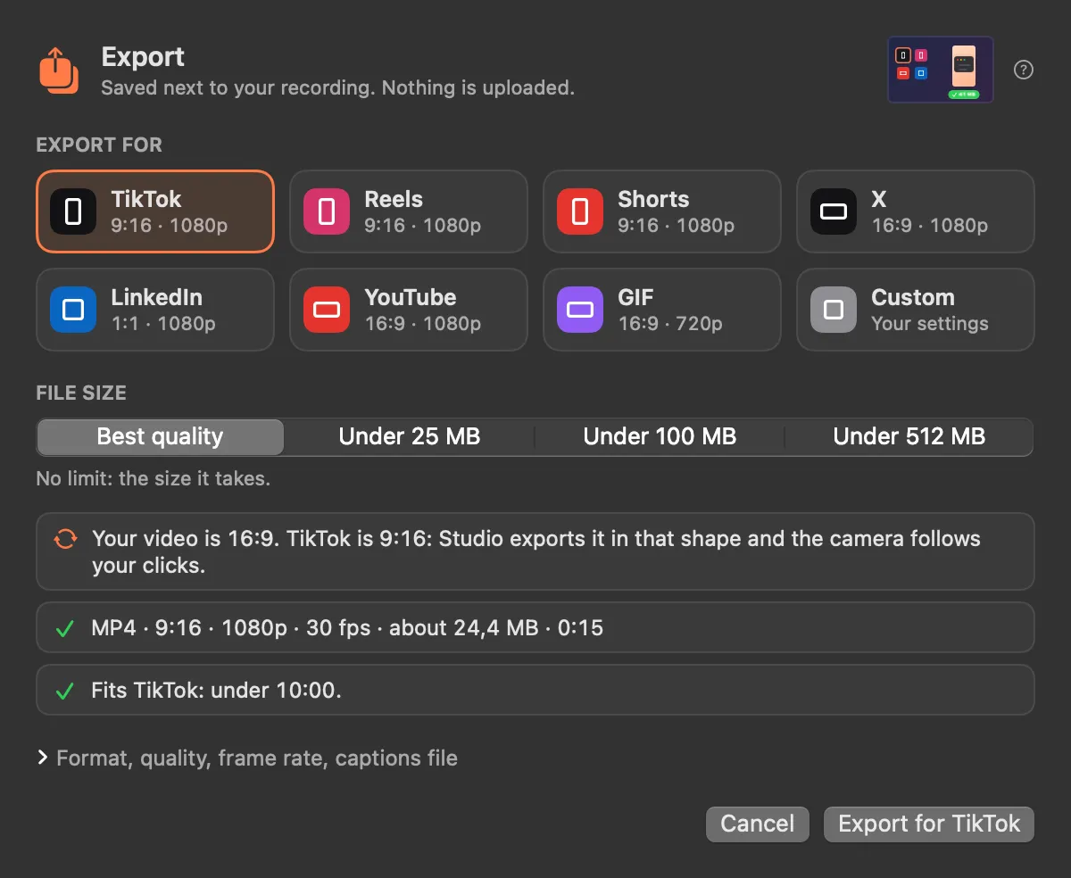1071x878 pixels.
Task: Click the export preview thumbnail
Action: (x=941, y=70)
